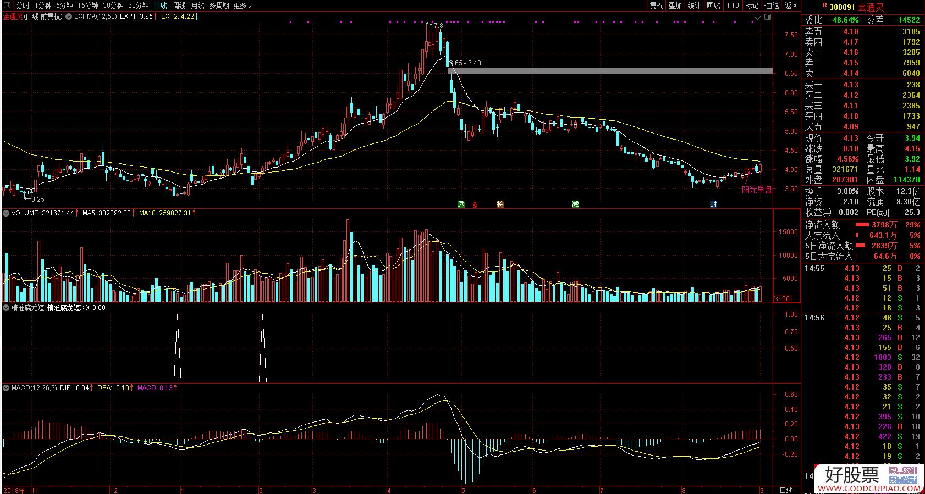
Task: Click the diamond marker icon above chart
Action: [757, 17]
